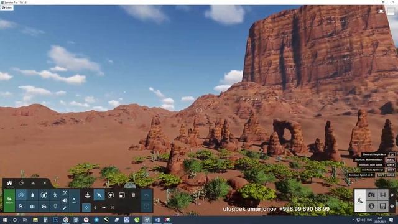This screenshot has width=398, height=224.
Task: Open the Windows notification center
Action: click(391, 220)
